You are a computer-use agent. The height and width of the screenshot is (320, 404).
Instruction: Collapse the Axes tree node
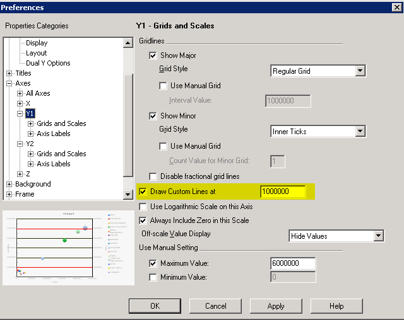point(9,83)
